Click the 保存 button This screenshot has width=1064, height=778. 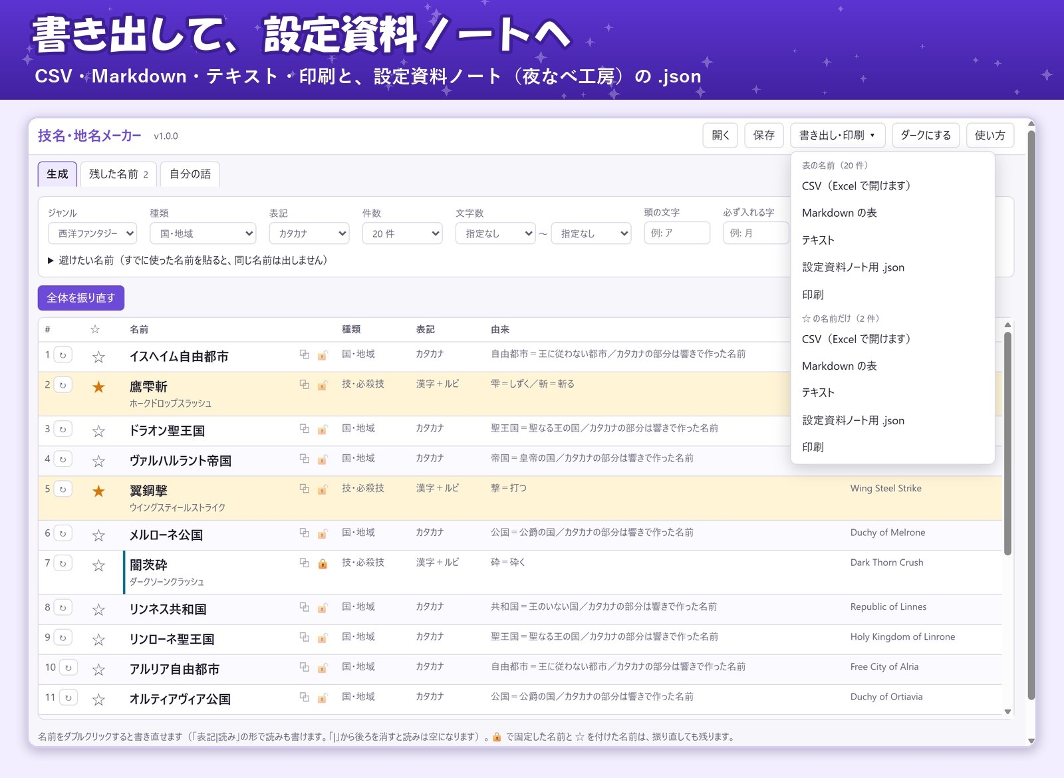coord(763,135)
